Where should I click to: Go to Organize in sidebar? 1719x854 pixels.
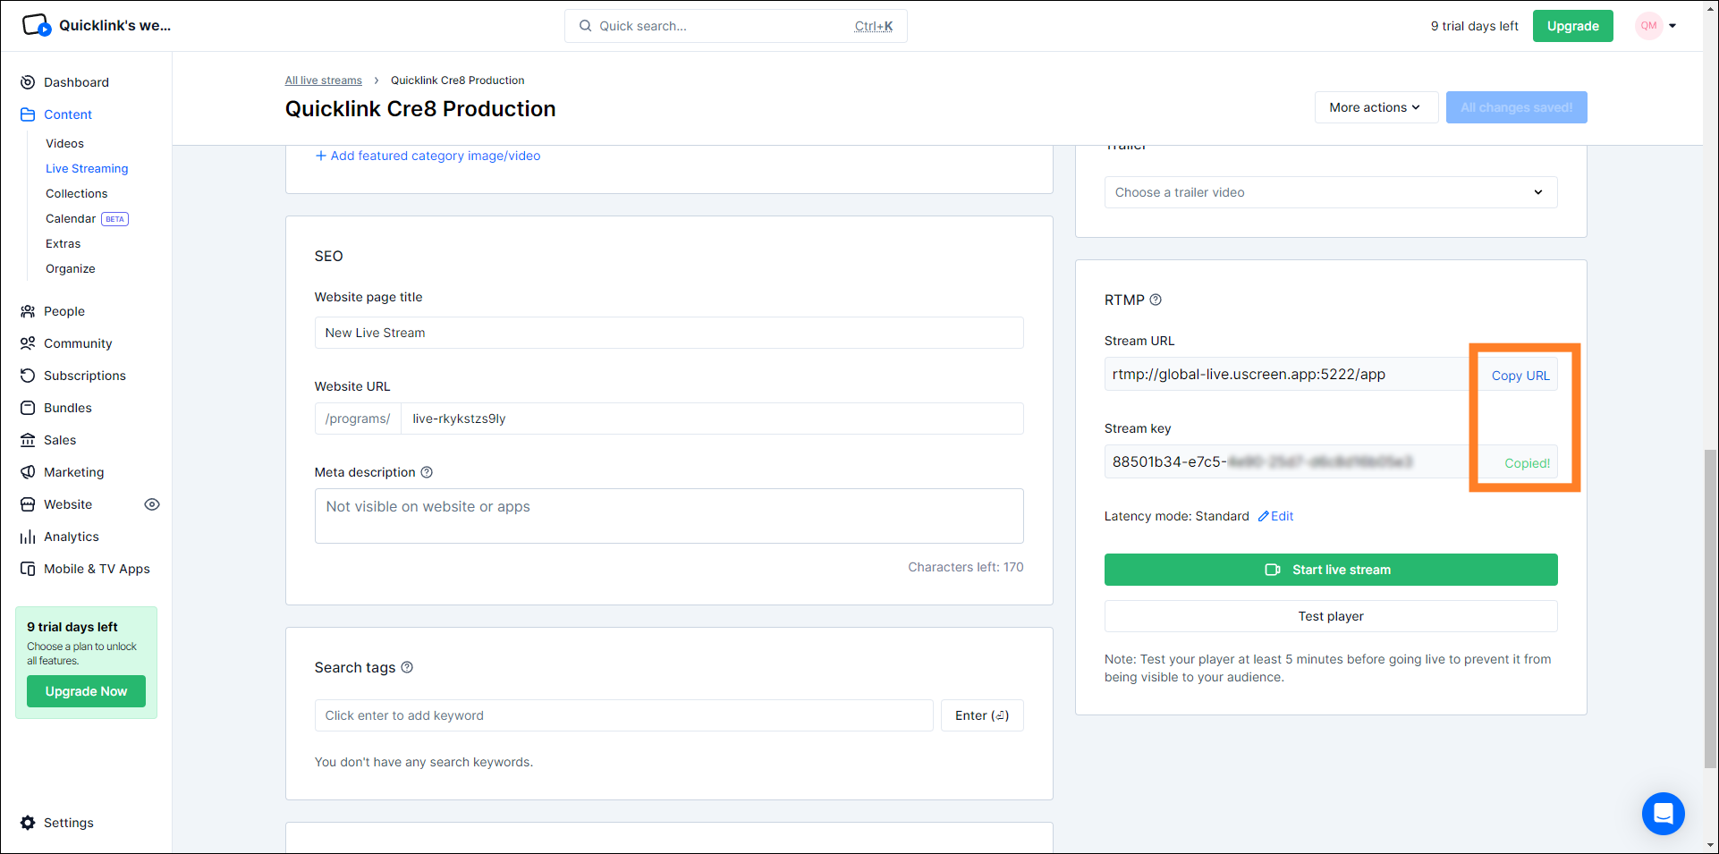(x=70, y=268)
